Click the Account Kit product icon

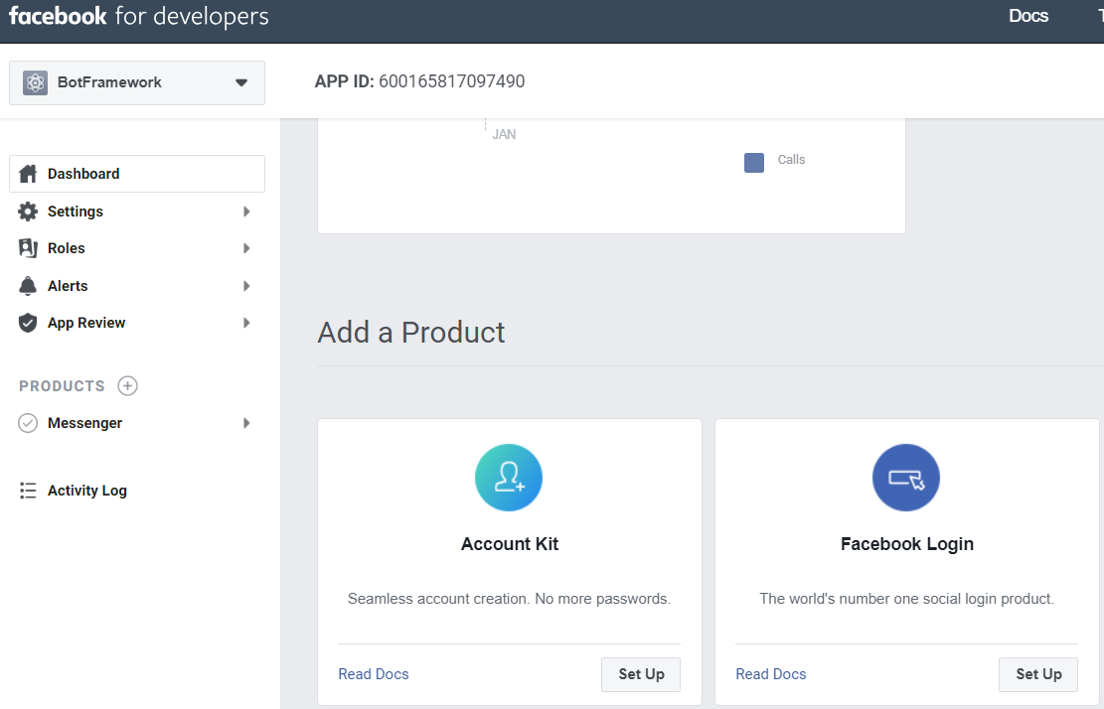pos(509,478)
